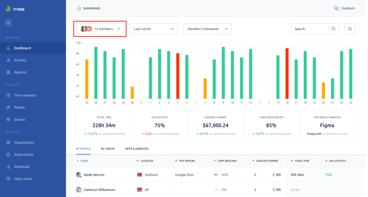Click the orange bar for day 30
Image resolution: width=368 pixels, height=197 pixels.
click(x=133, y=93)
